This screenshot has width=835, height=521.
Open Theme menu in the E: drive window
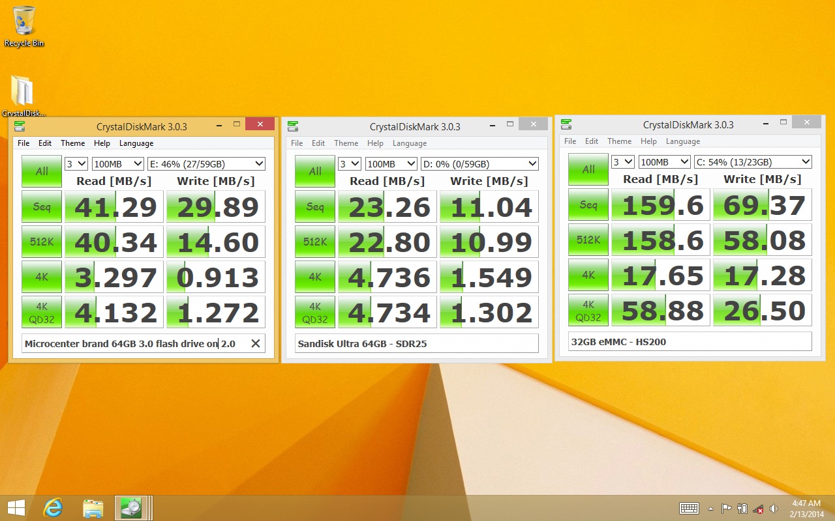click(x=73, y=143)
